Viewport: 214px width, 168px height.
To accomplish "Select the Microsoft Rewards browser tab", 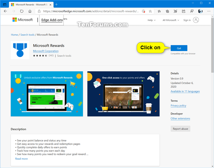I will [x=31, y=5].
